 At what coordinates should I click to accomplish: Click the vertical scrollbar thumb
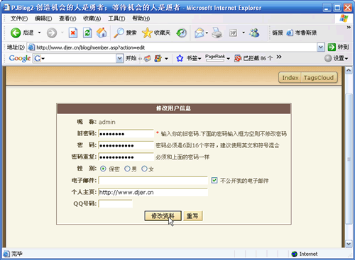pyautogui.click(x=349, y=159)
